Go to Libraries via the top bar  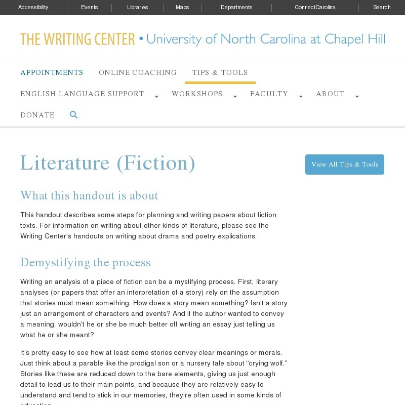point(137,7)
